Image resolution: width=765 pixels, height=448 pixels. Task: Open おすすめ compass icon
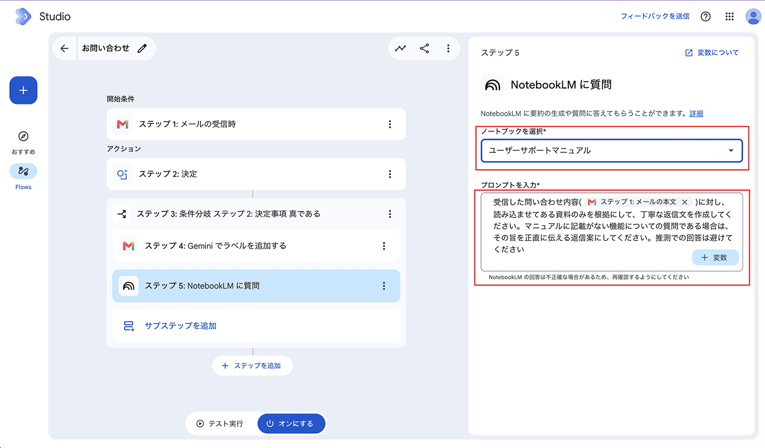click(x=23, y=137)
